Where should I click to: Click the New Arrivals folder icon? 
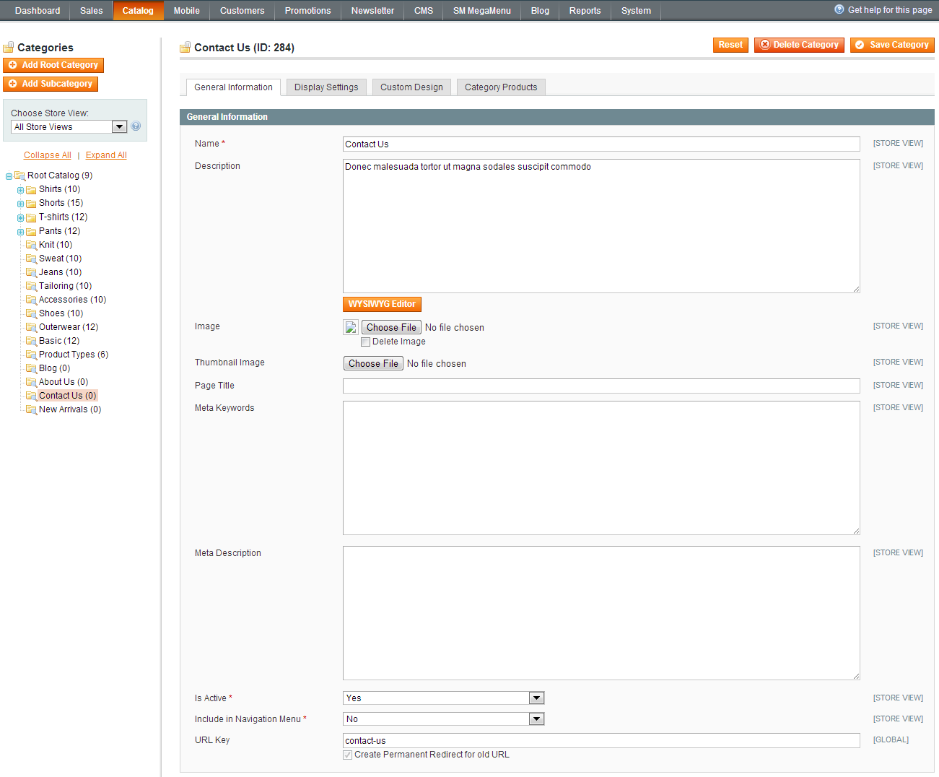tap(31, 409)
